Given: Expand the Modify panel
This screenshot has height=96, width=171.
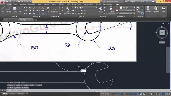Looking at the screenshot, I should tap(37, 17).
